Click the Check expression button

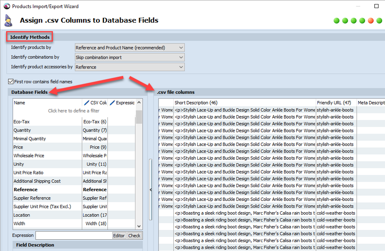pyautogui.click(x=134, y=236)
